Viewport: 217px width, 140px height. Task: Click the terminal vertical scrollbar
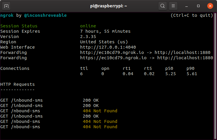(215, 76)
